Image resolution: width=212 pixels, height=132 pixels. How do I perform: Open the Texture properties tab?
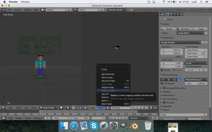(181, 14)
